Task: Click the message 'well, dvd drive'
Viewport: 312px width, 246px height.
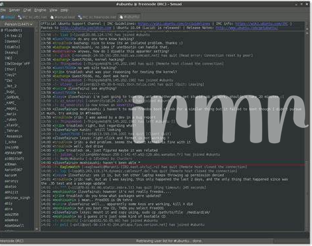Action: [88, 147]
